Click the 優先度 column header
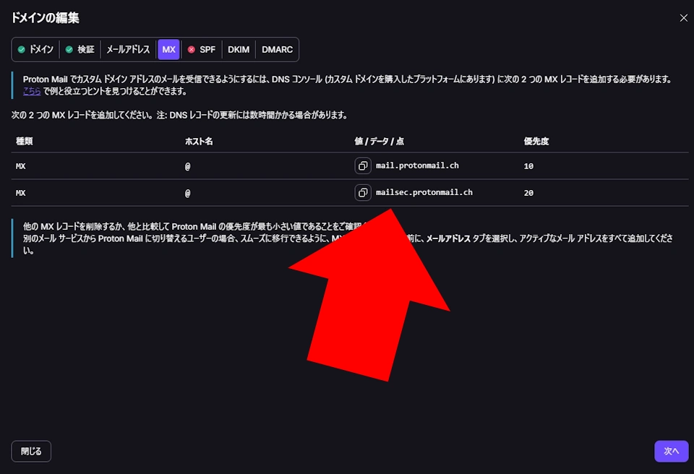 [x=536, y=142]
